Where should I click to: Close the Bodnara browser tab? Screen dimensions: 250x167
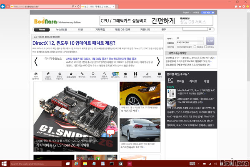tap(113, 7)
